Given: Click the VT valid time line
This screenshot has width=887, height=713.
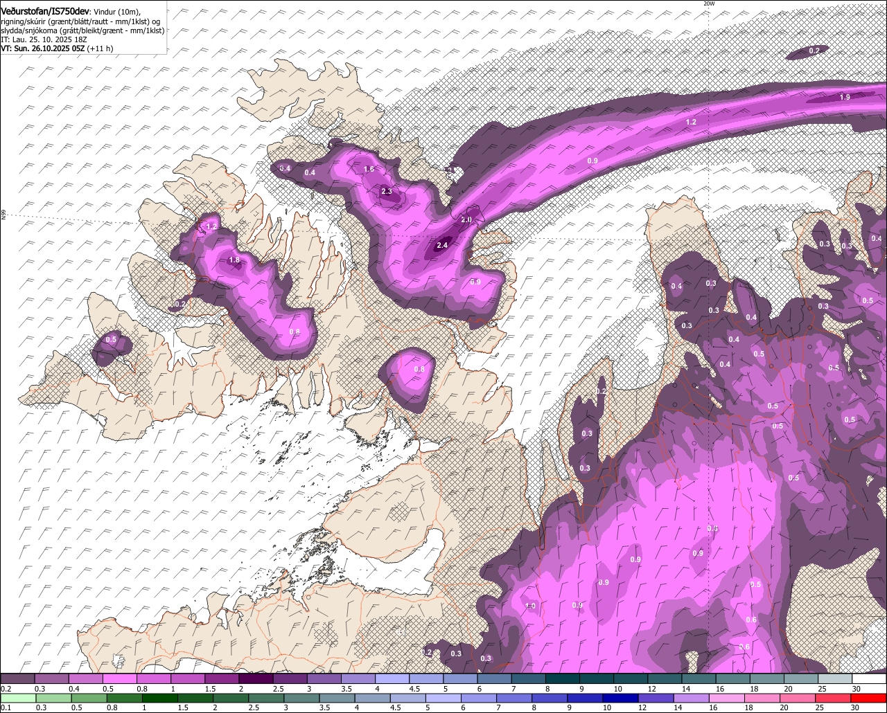Looking at the screenshot, I should pyautogui.click(x=57, y=48).
